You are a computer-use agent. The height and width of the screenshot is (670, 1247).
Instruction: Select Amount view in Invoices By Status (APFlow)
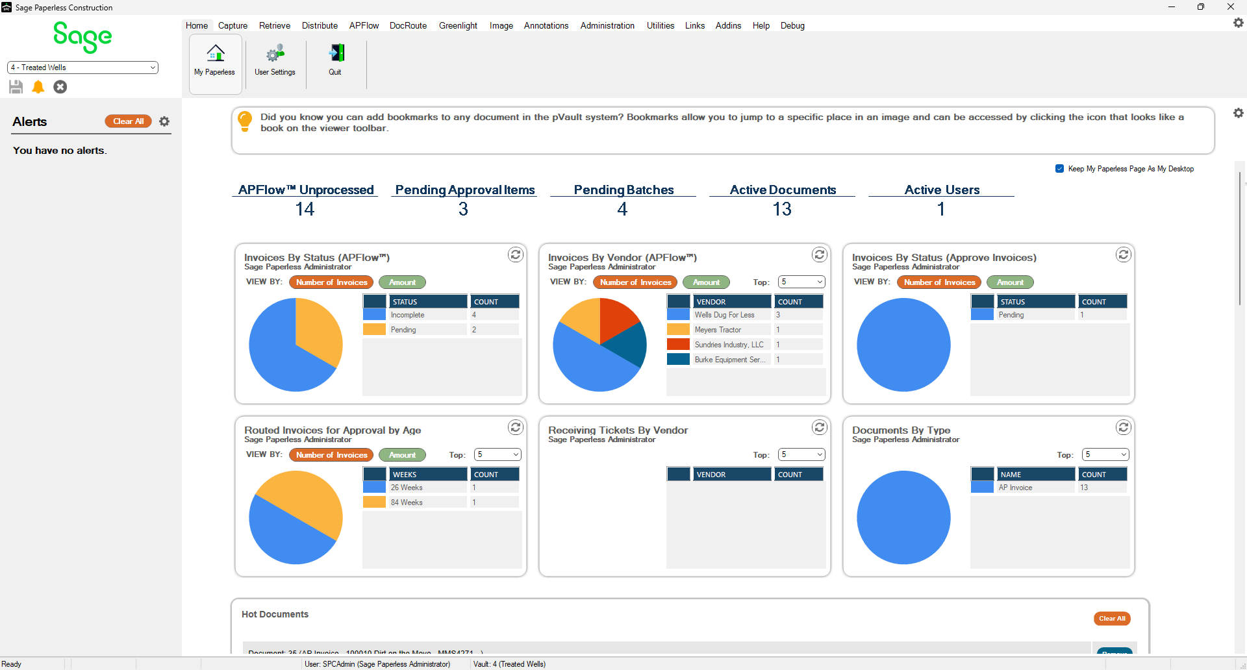tap(403, 282)
